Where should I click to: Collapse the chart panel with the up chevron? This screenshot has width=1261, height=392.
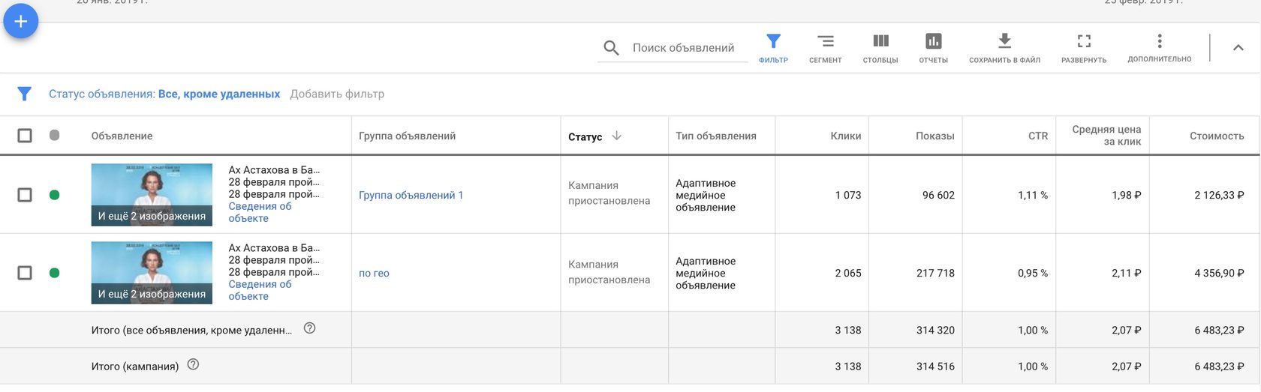pyautogui.click(x=1238, y=48)
